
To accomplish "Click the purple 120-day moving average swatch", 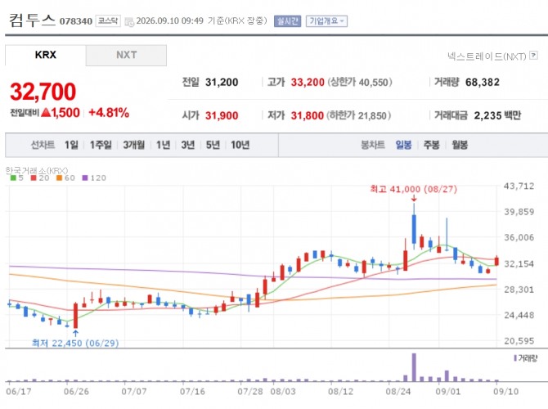I will click(x=85, y=178).
